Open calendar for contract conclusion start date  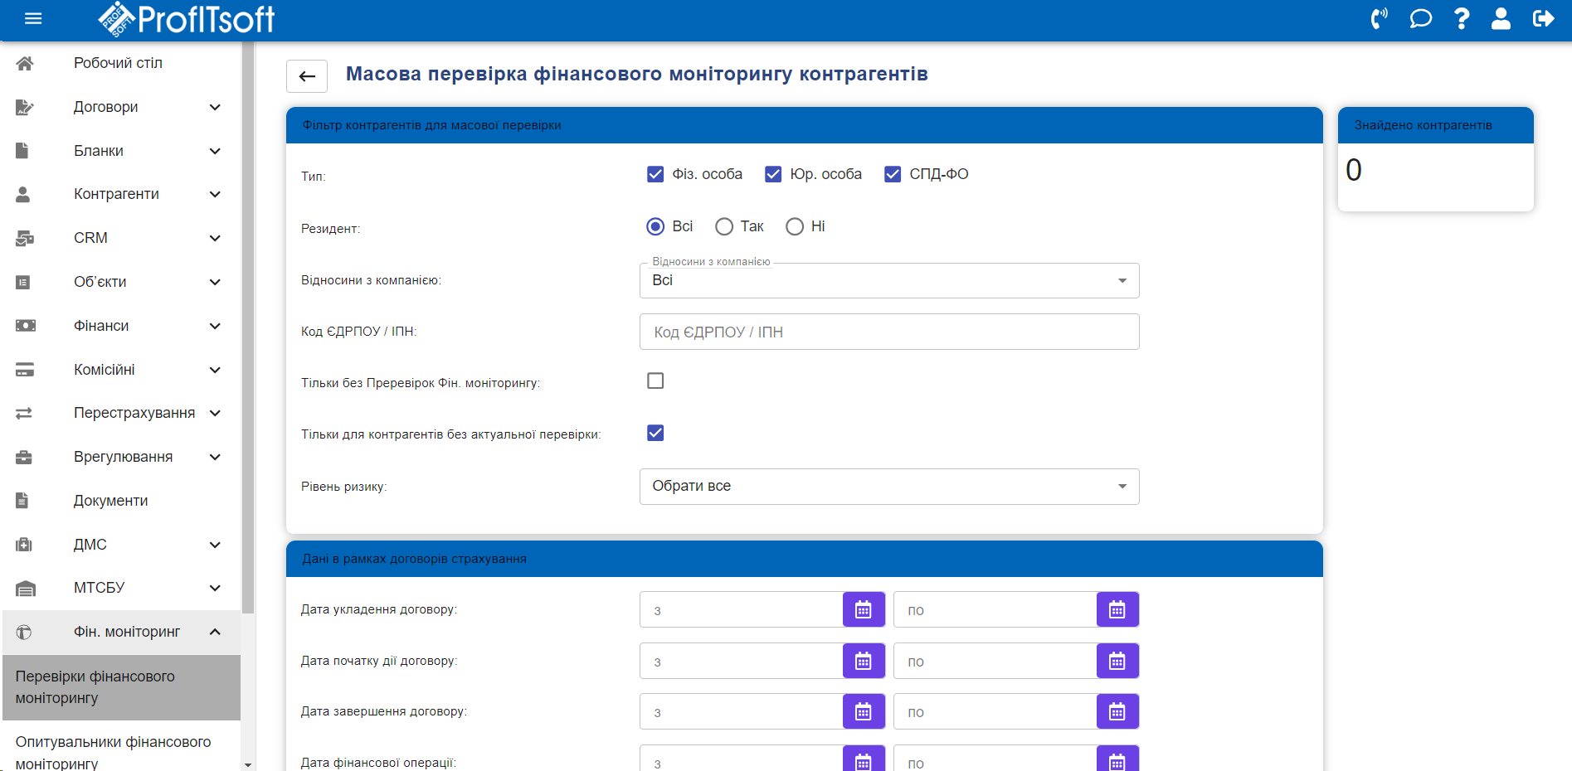pos(864,610)
